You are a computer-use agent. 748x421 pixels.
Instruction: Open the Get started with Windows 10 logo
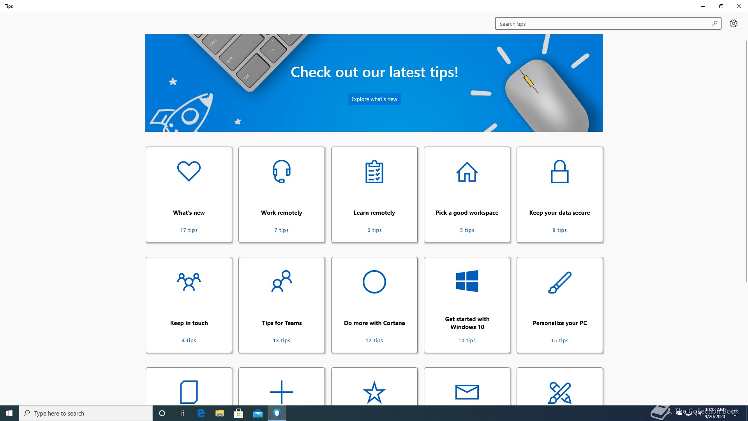coord(467,281)
